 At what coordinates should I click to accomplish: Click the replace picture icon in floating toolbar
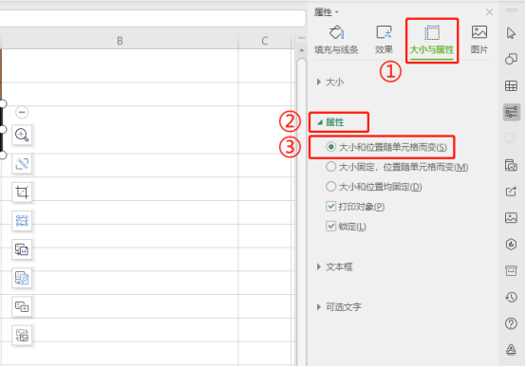tap(22, 336)
